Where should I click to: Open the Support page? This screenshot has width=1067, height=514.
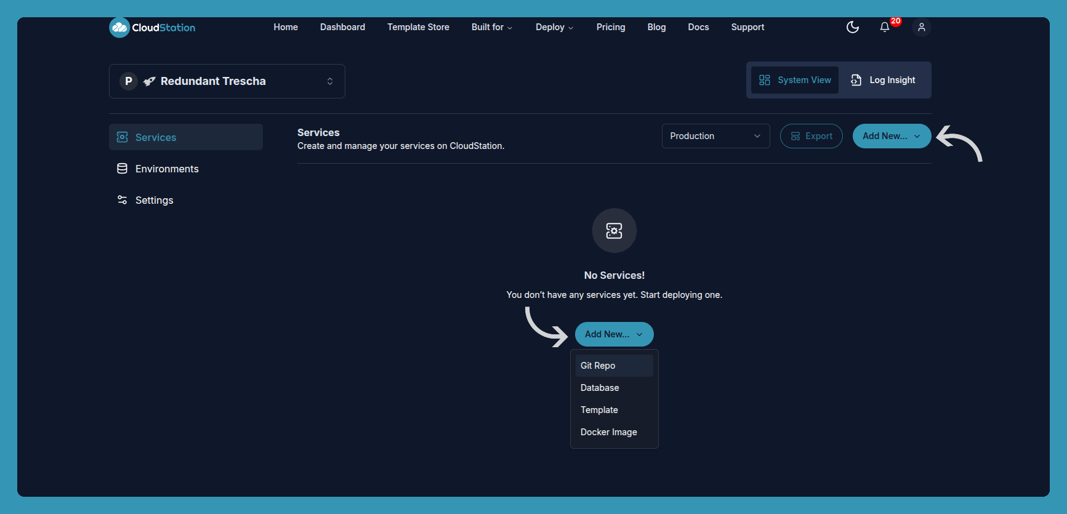tap(747, 27)
